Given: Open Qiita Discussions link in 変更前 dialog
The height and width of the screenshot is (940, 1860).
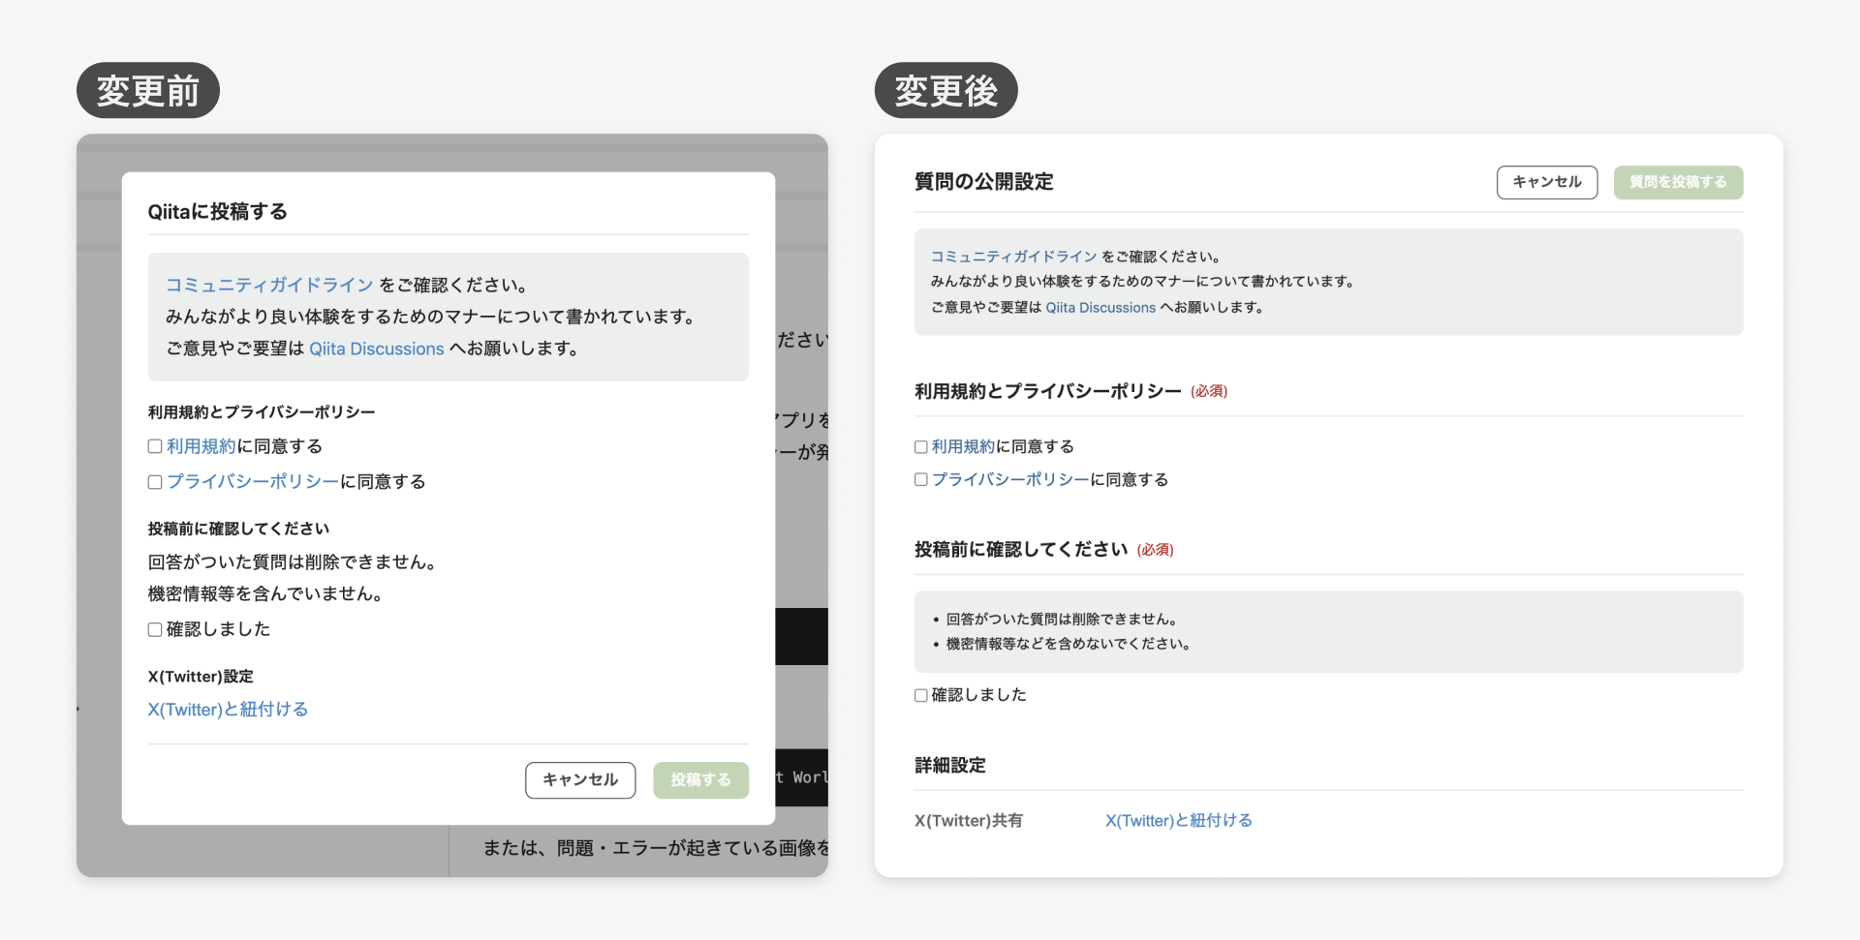Looking at the screenshot, I should pos(376,349).
